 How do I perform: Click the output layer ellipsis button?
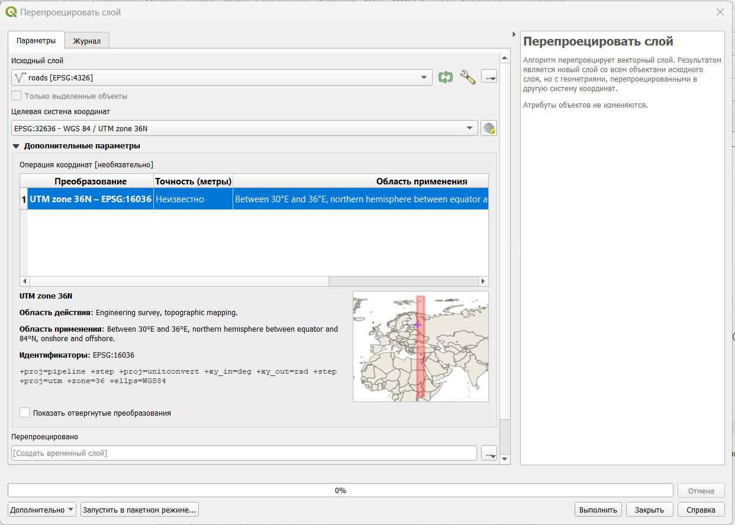pos(489,453)
